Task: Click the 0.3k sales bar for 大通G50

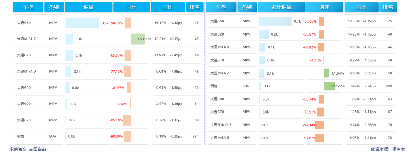Action: (82, 23)
